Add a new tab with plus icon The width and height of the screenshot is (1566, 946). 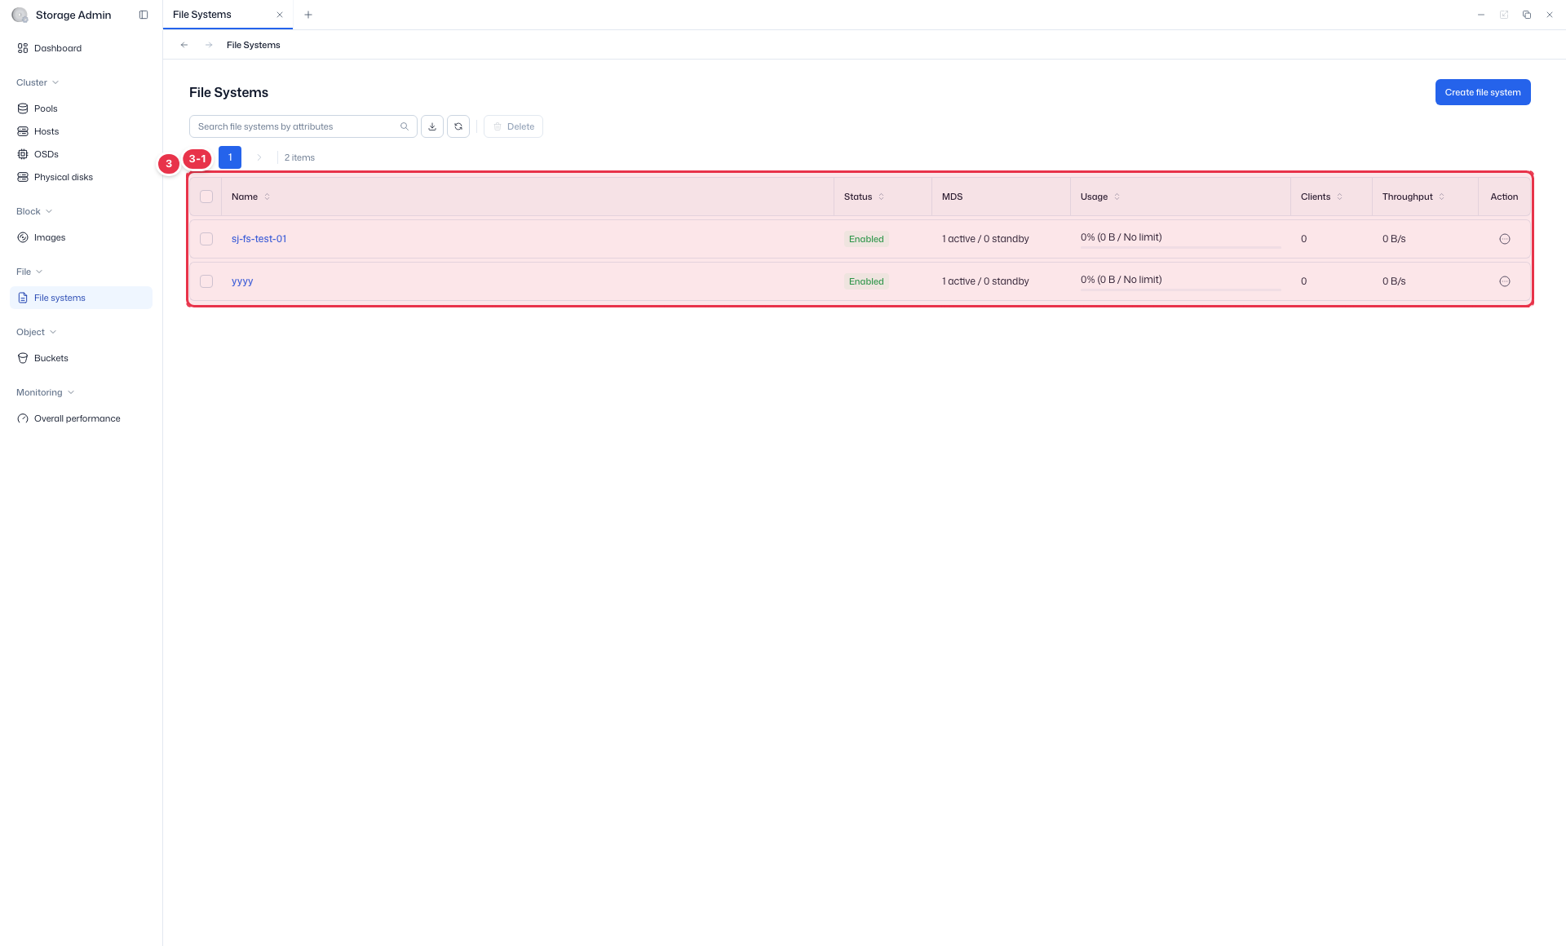308,15
